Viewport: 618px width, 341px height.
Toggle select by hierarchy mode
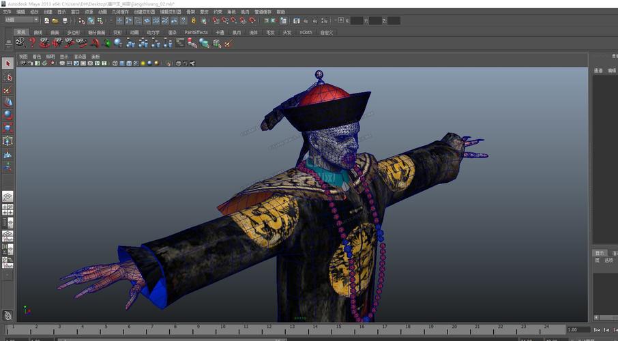tap(82, 20)
